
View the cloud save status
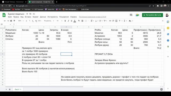pyautogui.click(x=34, y=14)
